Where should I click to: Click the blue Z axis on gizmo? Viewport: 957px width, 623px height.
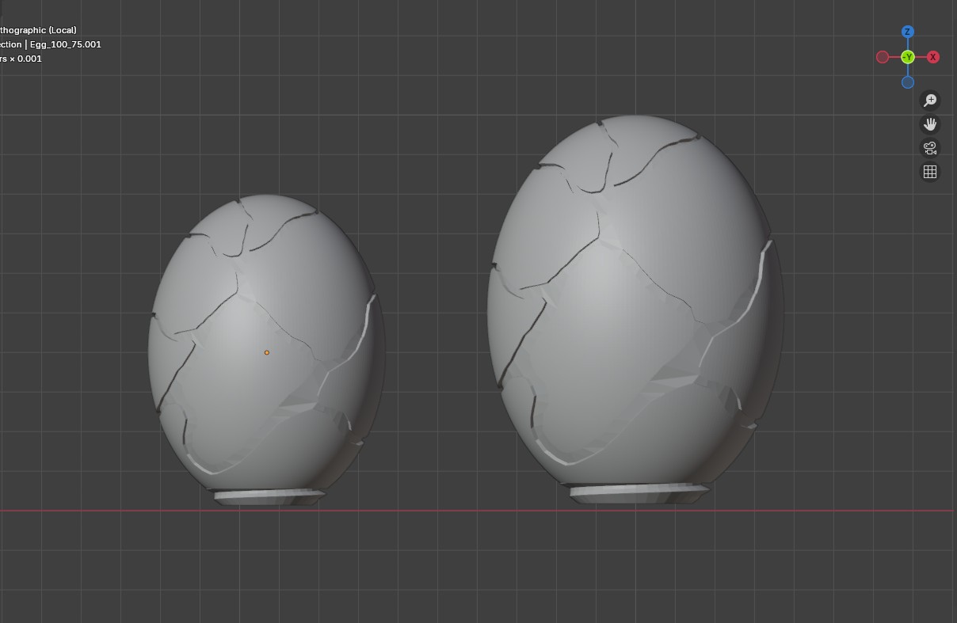coord(908,32)
